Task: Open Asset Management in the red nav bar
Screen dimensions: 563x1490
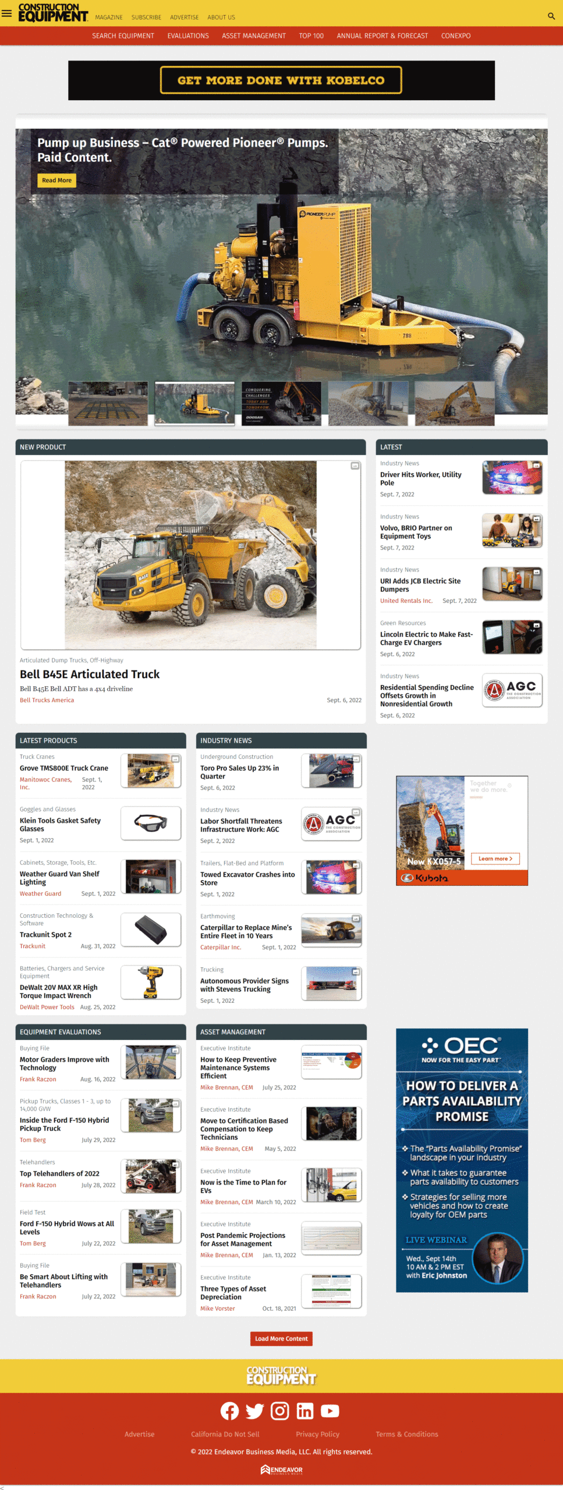Action: point(254,36)
